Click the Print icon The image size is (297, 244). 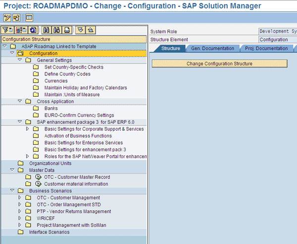click(x=67, y=30)
